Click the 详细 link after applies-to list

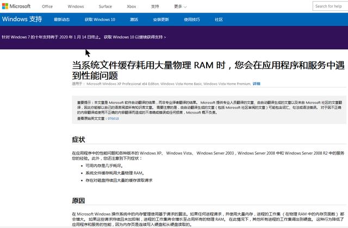[256, 84]
